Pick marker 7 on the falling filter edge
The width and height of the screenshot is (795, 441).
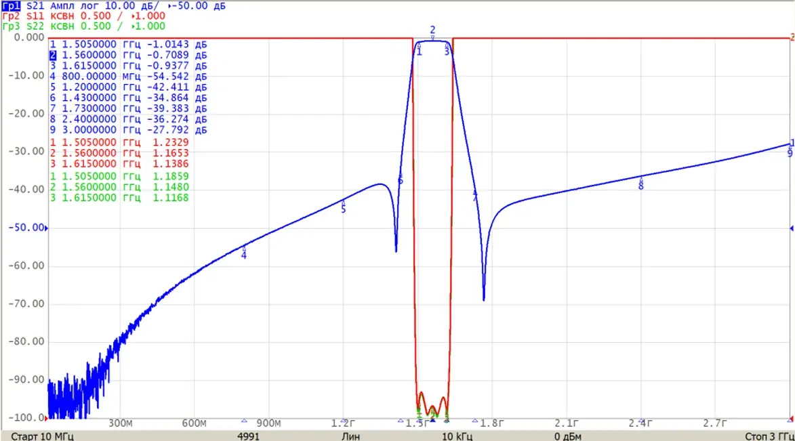pyautogui.click(x=475, y=196)
